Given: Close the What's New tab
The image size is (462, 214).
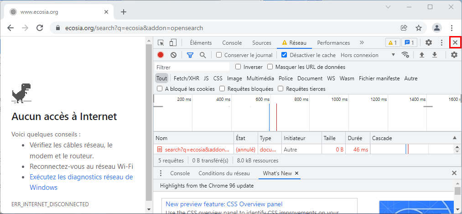Looking at the screenshot, I should (x=297, y=173).
